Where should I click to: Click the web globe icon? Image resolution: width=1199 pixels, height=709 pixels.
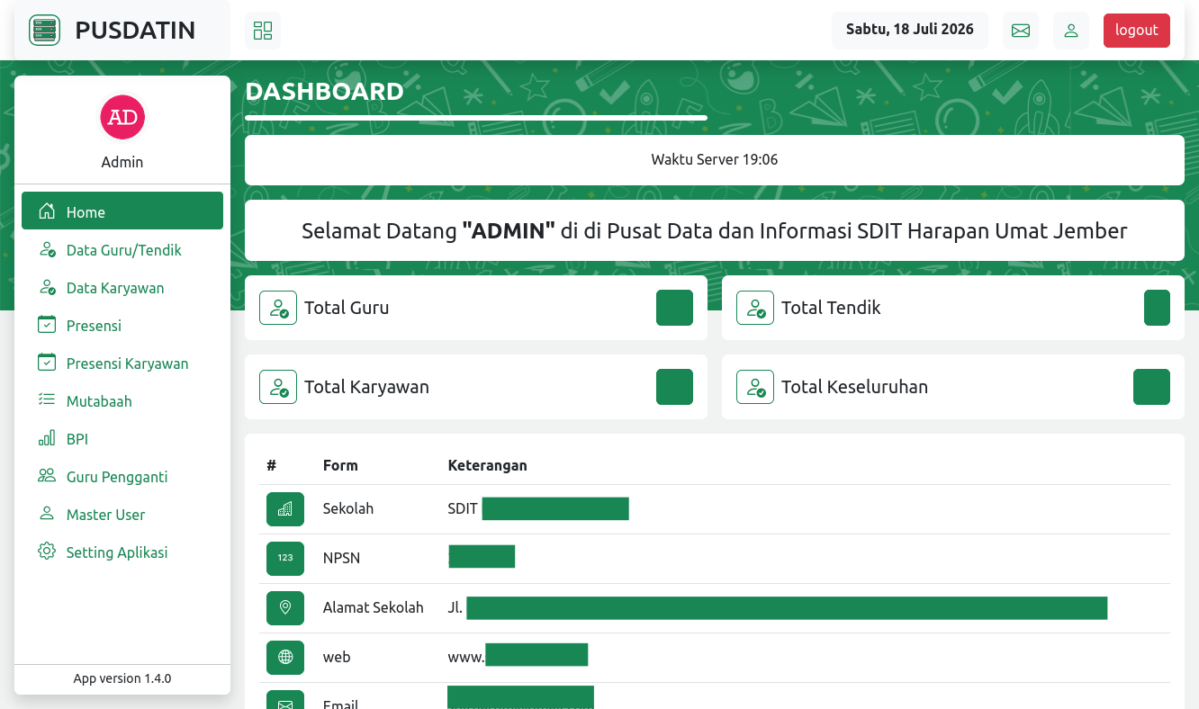[285, 657]
